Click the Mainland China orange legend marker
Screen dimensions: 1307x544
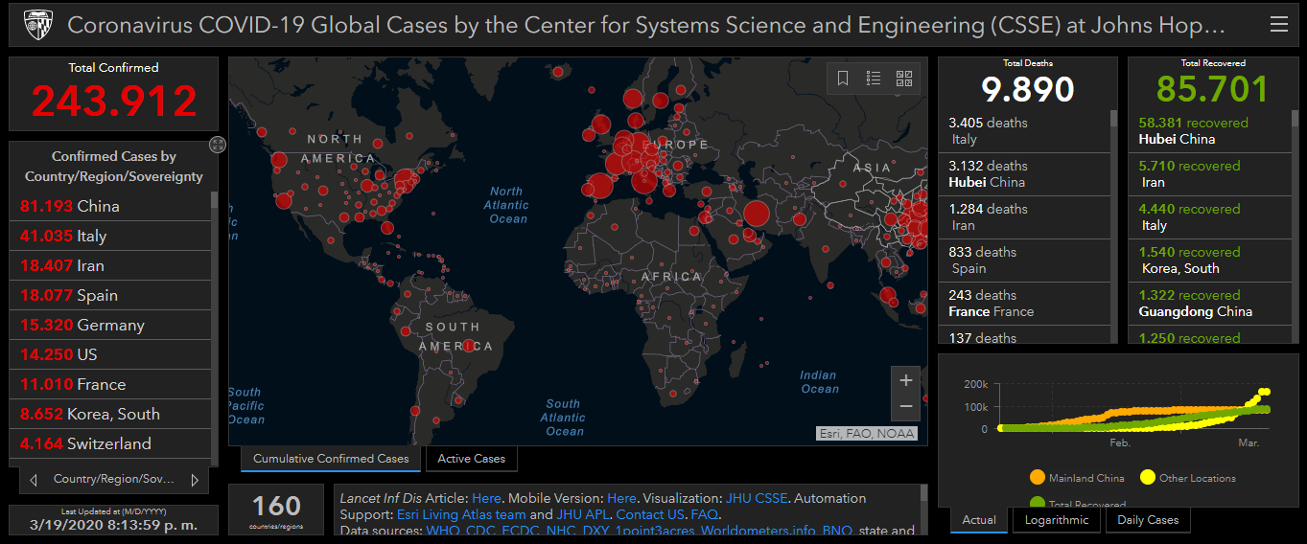(x=1037, y=478)
